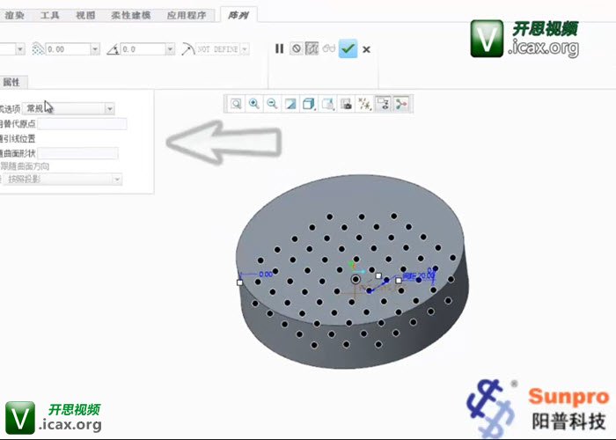The height and width of the screenshot is (440, 616).
Task: Click the no-preview circle-slash icon
Action: 297,48
